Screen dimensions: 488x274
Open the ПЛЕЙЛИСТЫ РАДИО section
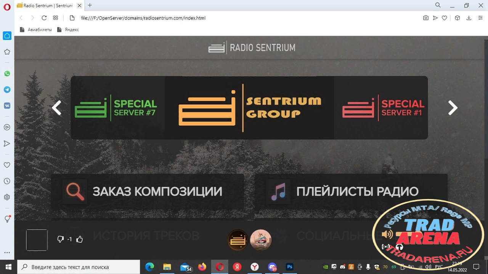point(351,191)
